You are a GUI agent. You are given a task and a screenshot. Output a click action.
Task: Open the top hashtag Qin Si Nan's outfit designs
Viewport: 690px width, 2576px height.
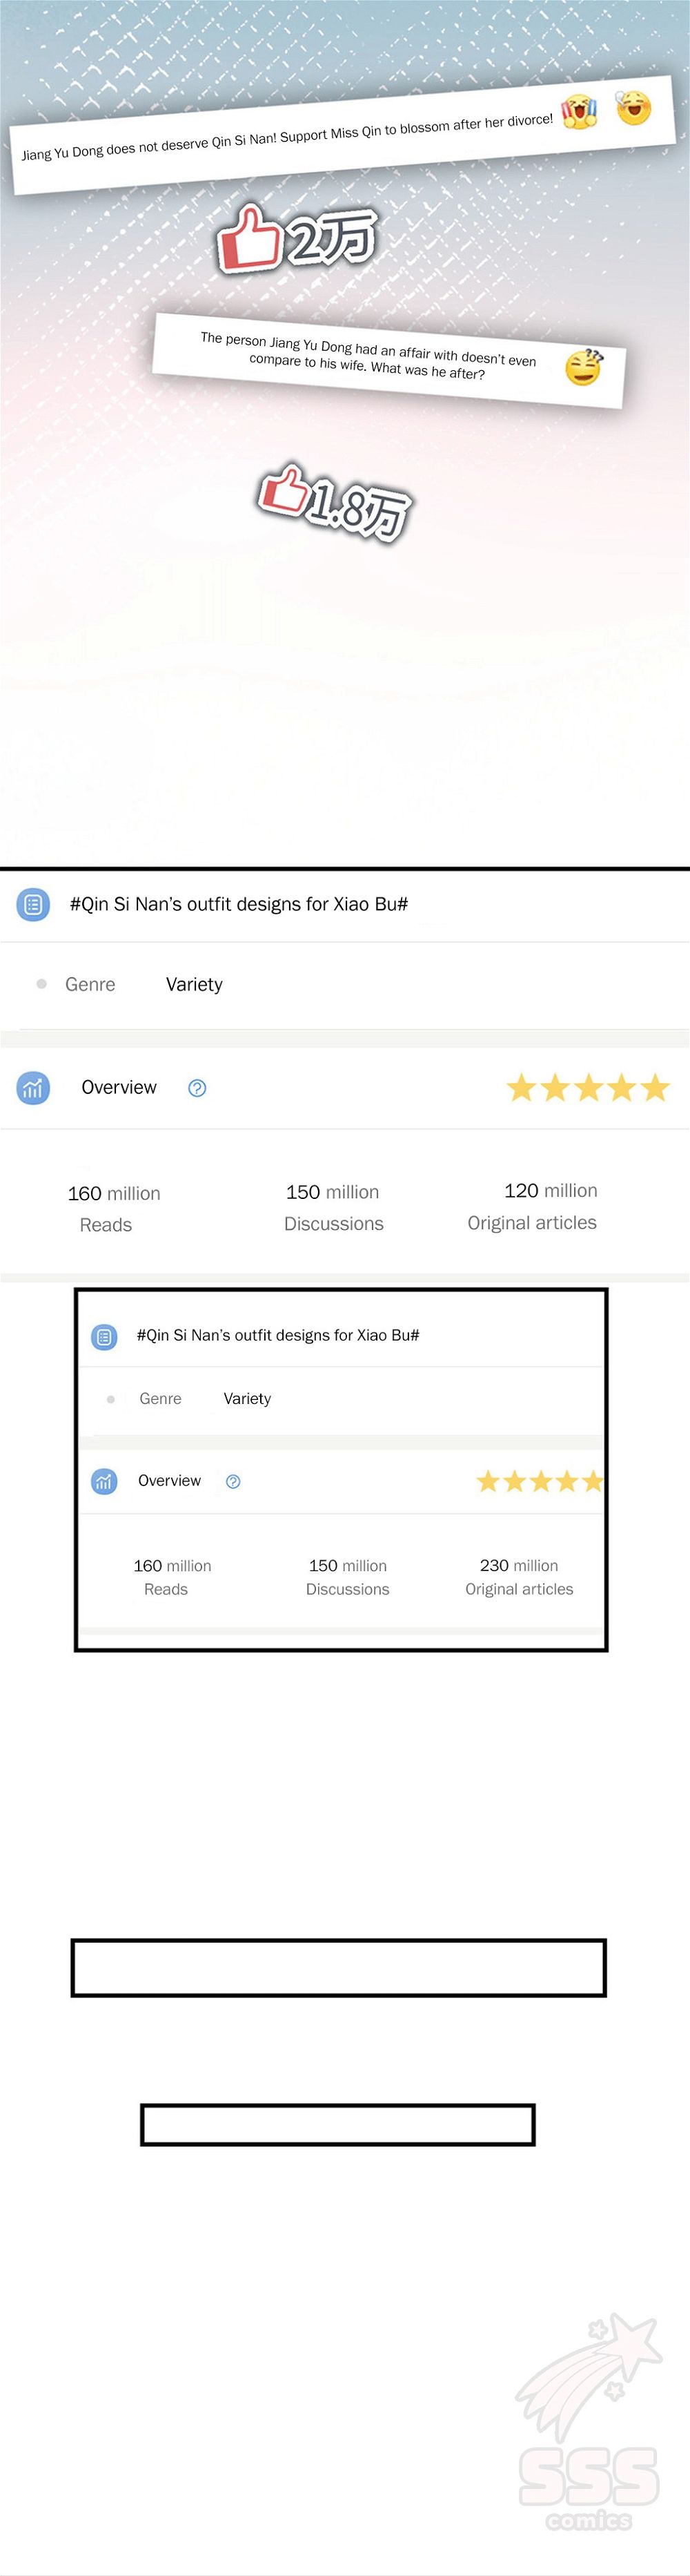coord(239,904)
